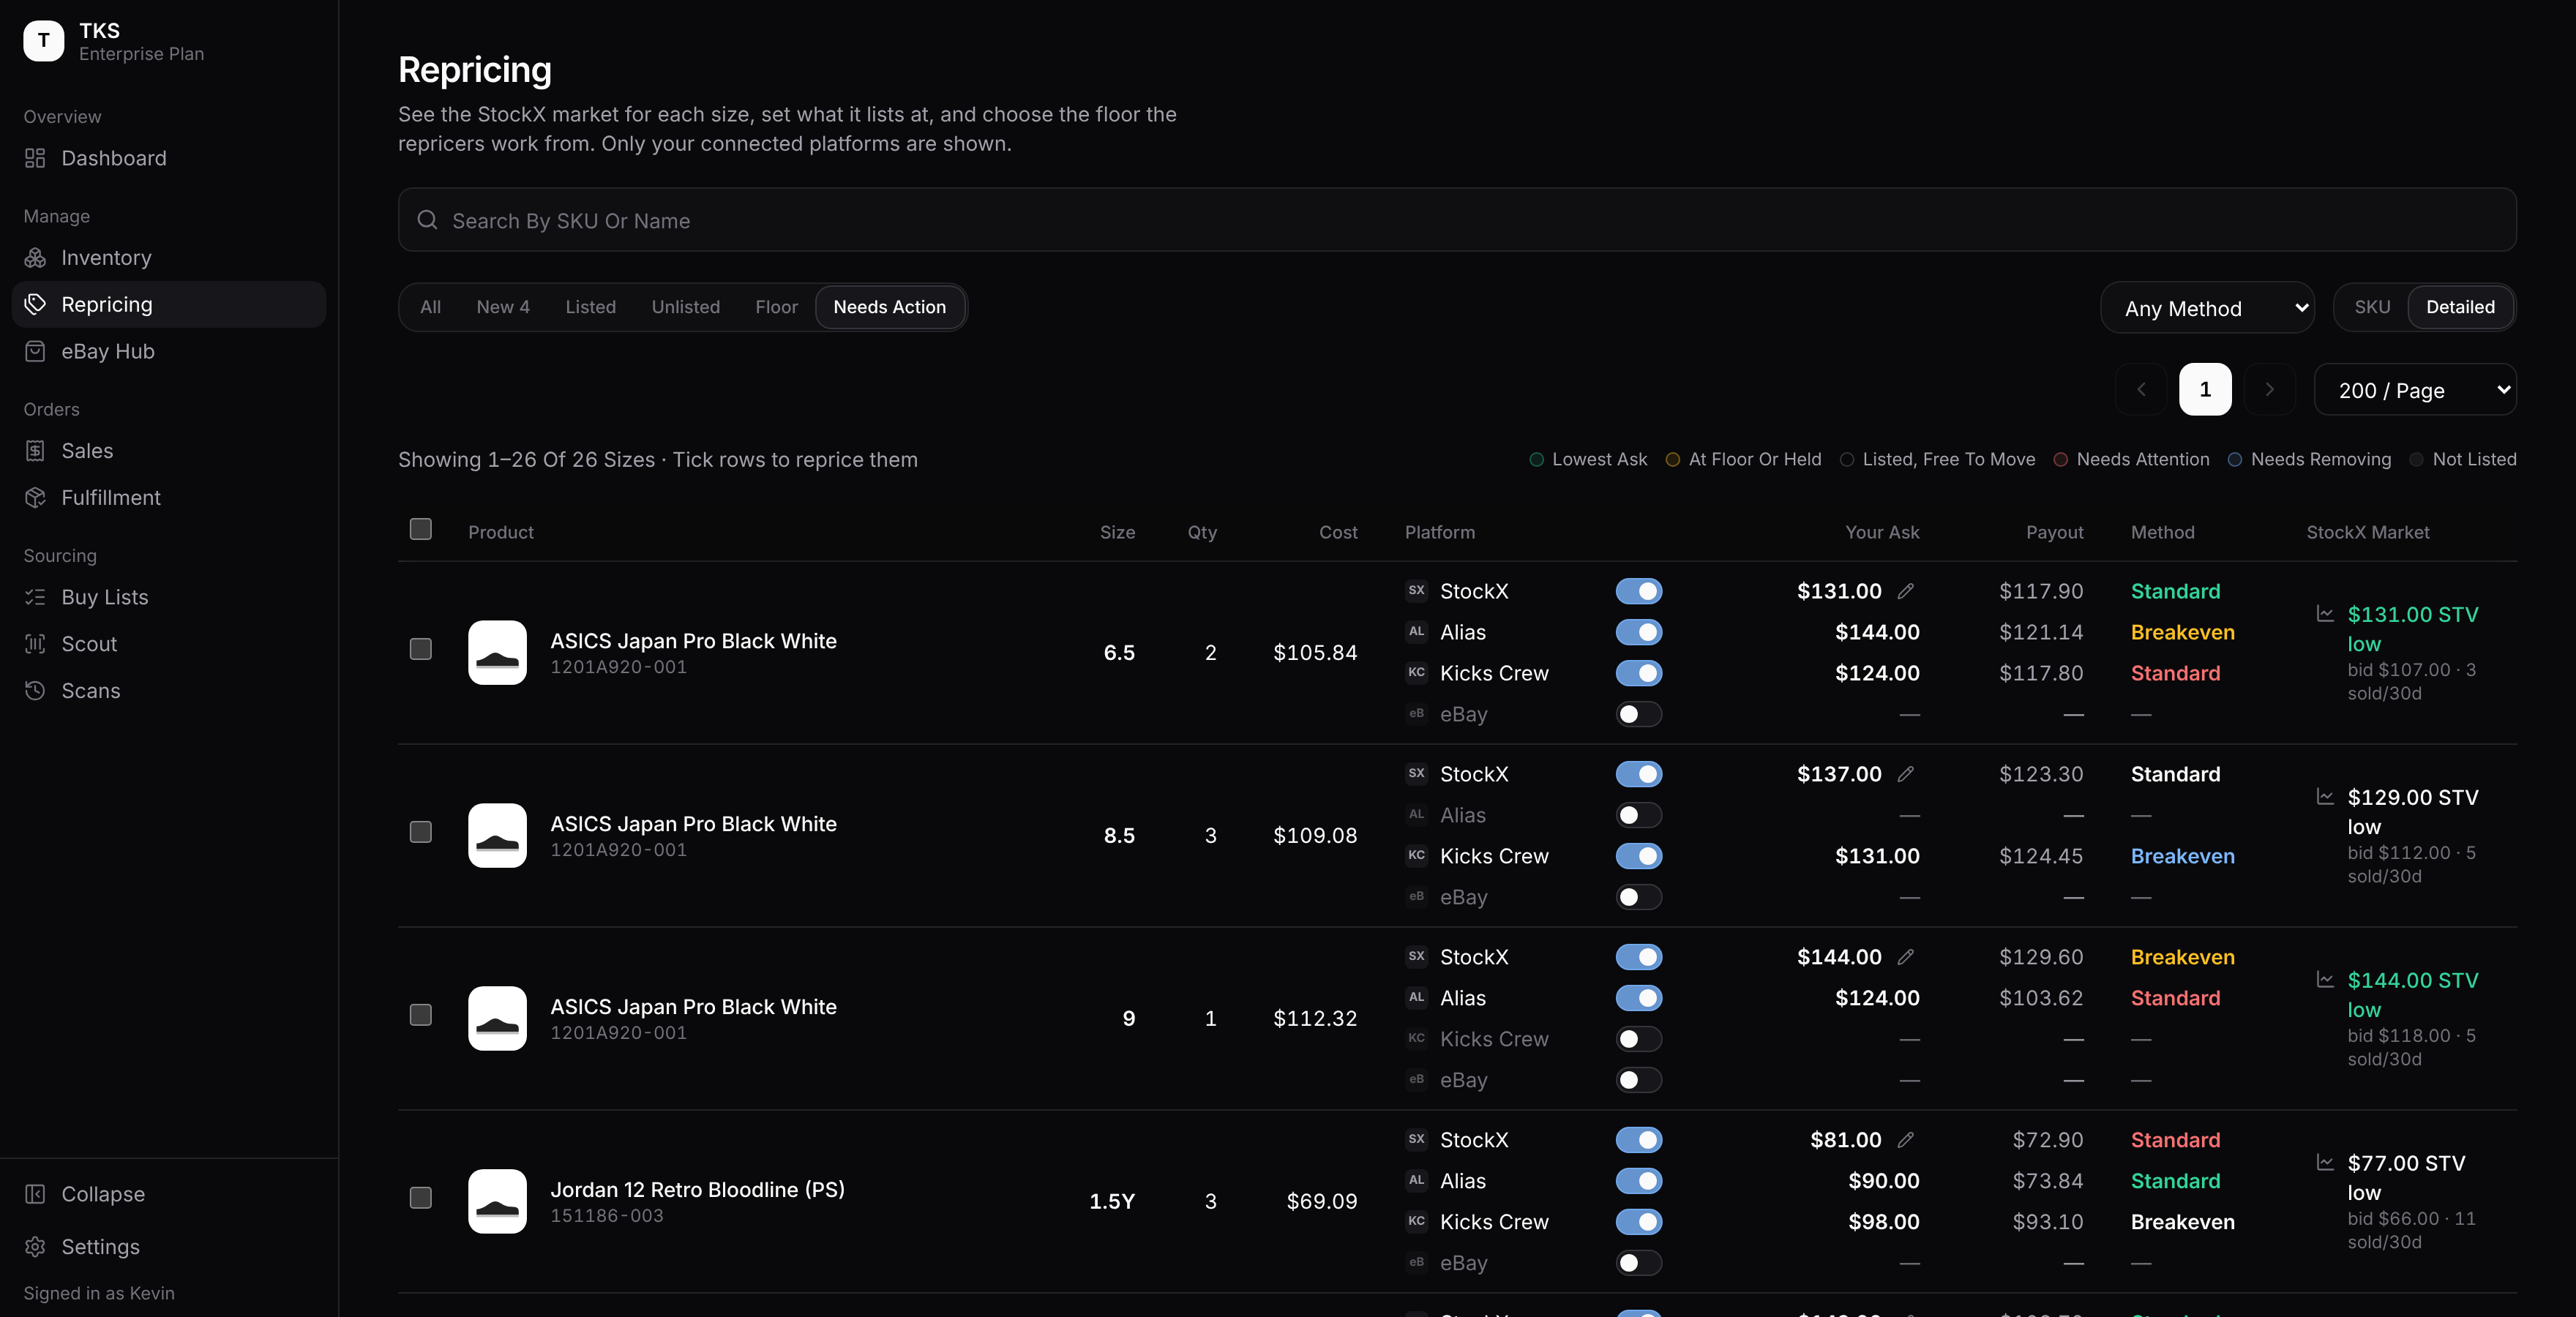
Task: Click the TKS workspace logo
Action: point(43,41)
